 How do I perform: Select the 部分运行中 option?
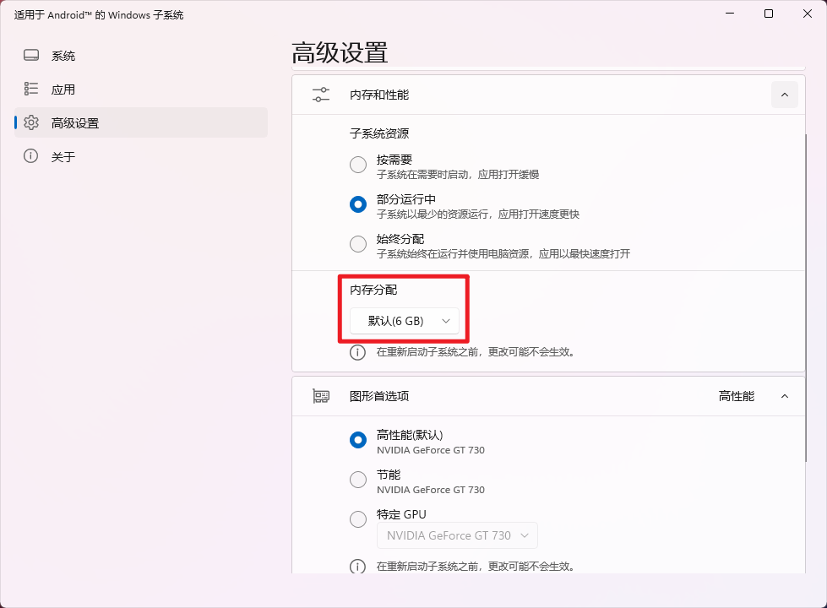[357, 204]
